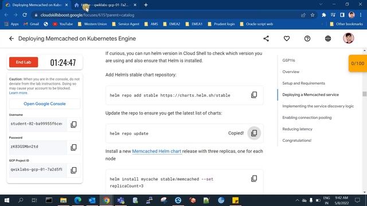367x206 pixels.
Task: Jump to Setup and Requirements section
Action: tap(303, 83)
